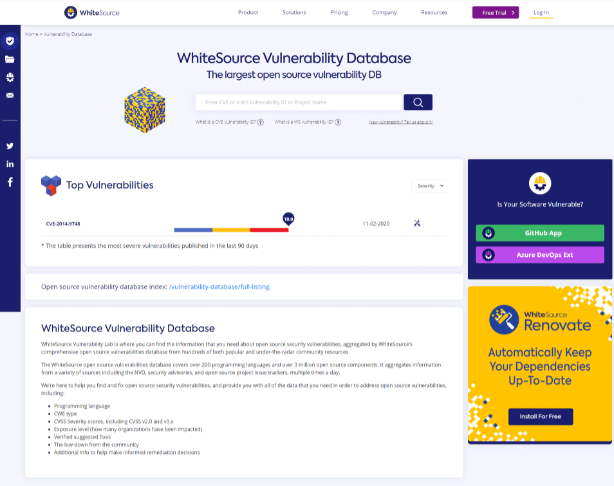The height and width of the screenshot is (486, 614).
Task: Click the envelope mail sidebar icon
Action: [10, 95]
